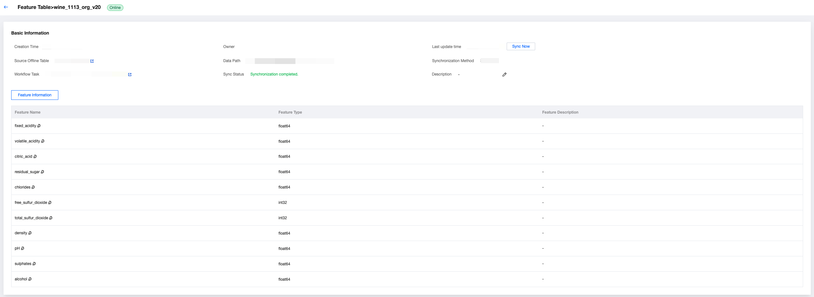Copy the chlorides feature name
Screen dimensions: 814x297
[x=33, y=187]
